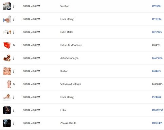Open the three-dot menu for link #1331284
164x130 pixels.
point(14,19)
